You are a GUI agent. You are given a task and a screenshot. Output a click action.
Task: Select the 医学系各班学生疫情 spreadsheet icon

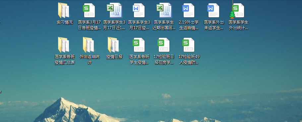pyautogui.click(x=139, y=45)
